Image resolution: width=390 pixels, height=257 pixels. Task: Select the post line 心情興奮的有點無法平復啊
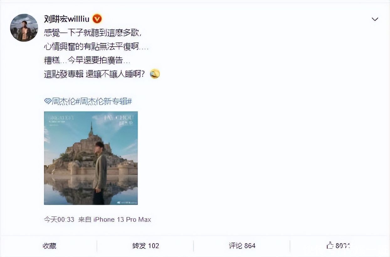(96, 47)
